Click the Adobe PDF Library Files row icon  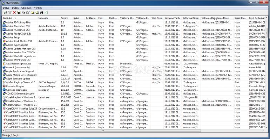[x=4, y=22]
